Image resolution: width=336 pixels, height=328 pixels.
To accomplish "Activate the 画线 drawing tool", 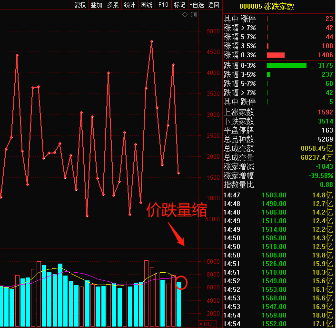I will 147,5.
